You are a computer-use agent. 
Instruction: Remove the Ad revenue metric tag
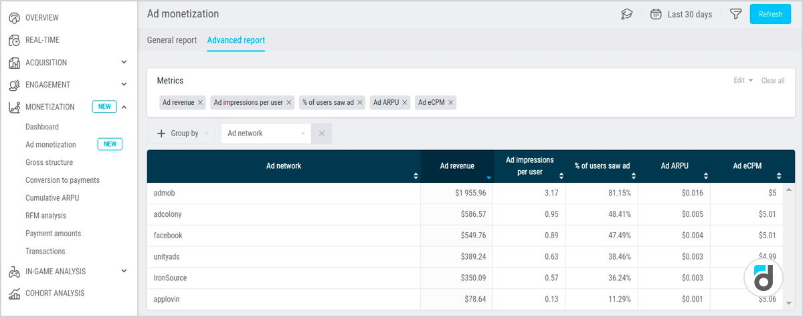(200, 103)
